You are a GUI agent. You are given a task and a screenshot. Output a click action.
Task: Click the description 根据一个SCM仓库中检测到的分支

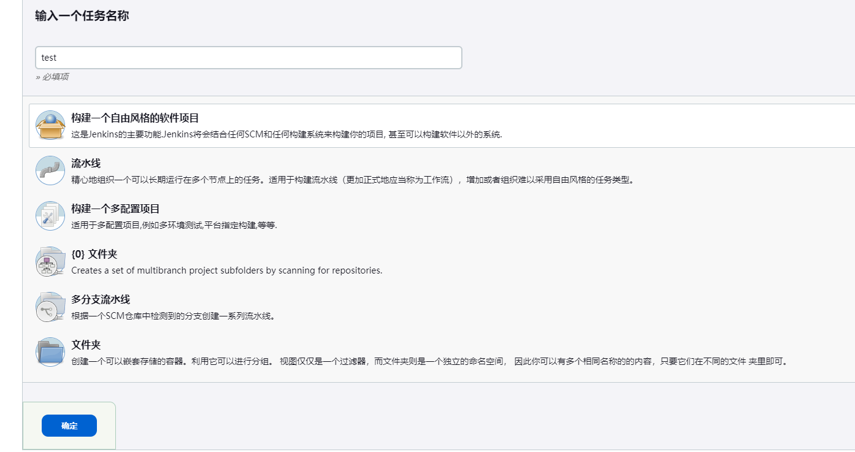(x=174, y=316)
